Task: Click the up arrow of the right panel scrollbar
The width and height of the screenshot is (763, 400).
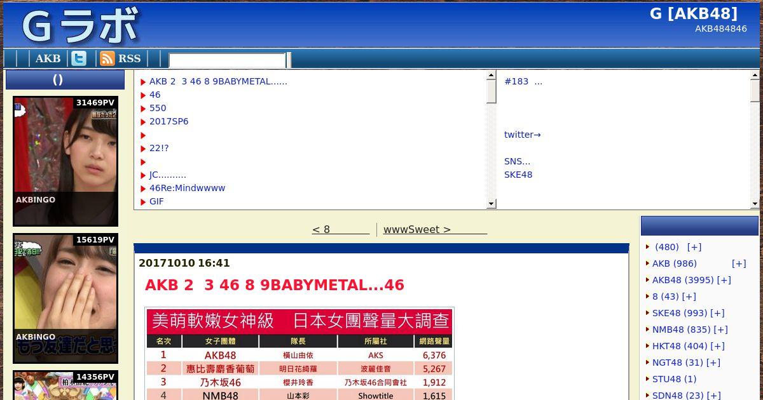Action: pyautogui.click(x=755, y=76)
